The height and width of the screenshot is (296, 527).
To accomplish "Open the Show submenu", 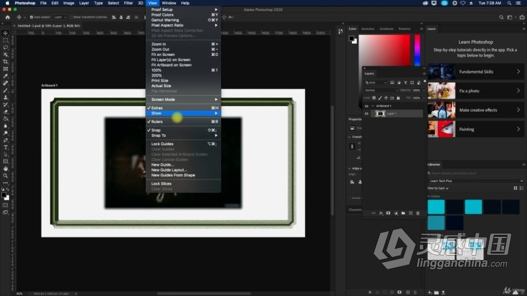I will click(183, 113).
